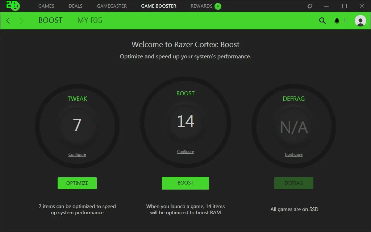The width and height of the screenshot is (371, 232).
Task: Click the notification count 1
Action: tap(345, 21)
